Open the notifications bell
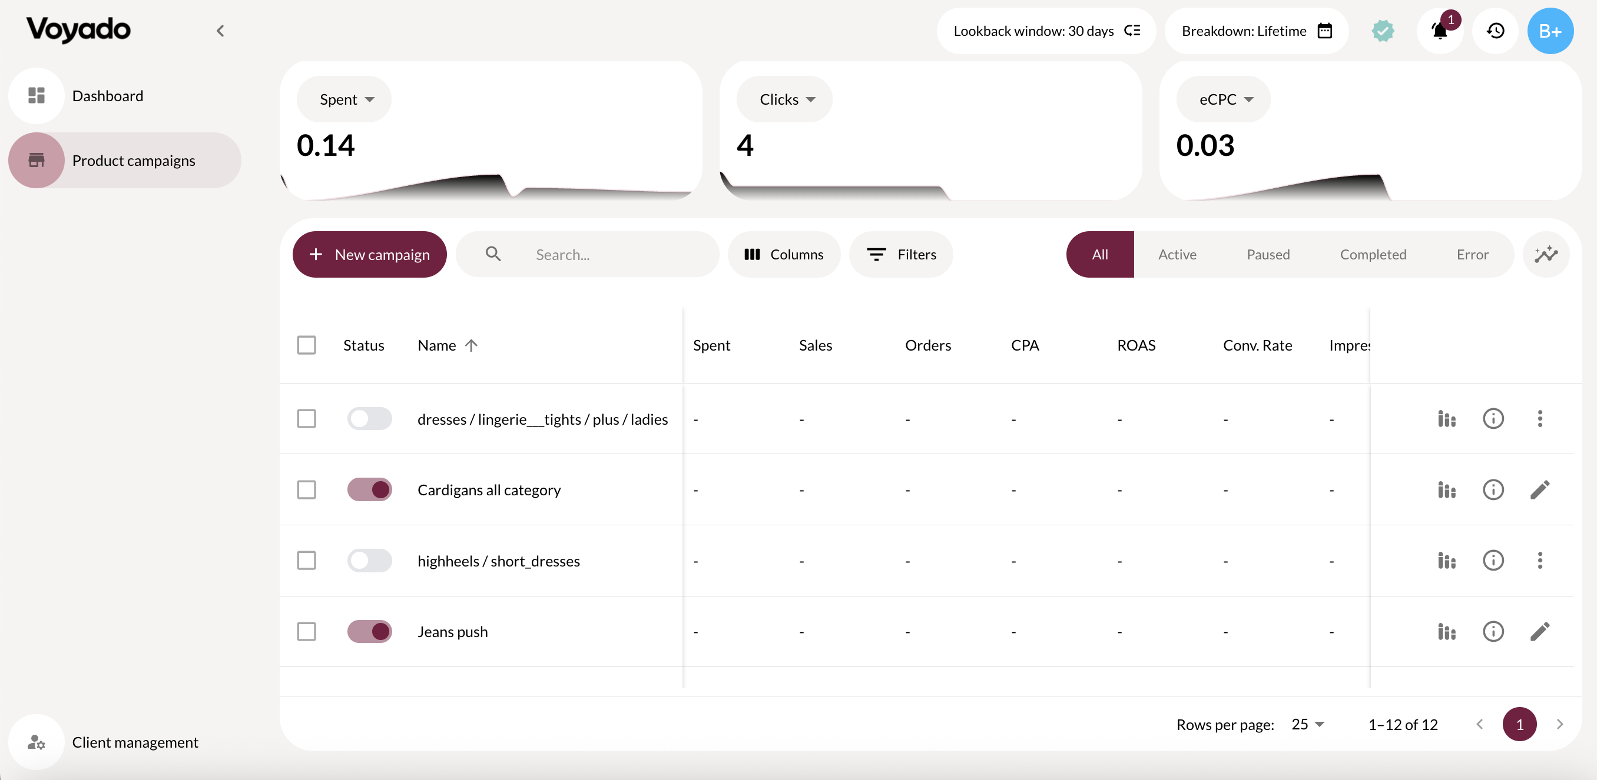 click(x=1440, y=31)
